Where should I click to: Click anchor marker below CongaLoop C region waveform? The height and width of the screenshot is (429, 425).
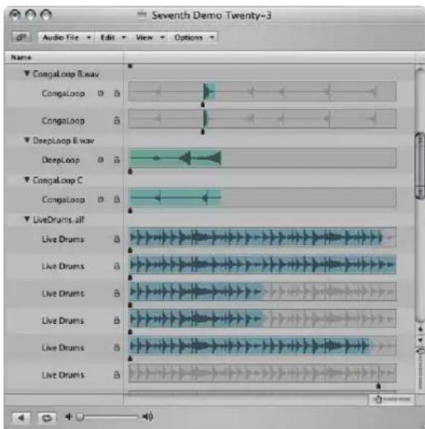[130, 211]
